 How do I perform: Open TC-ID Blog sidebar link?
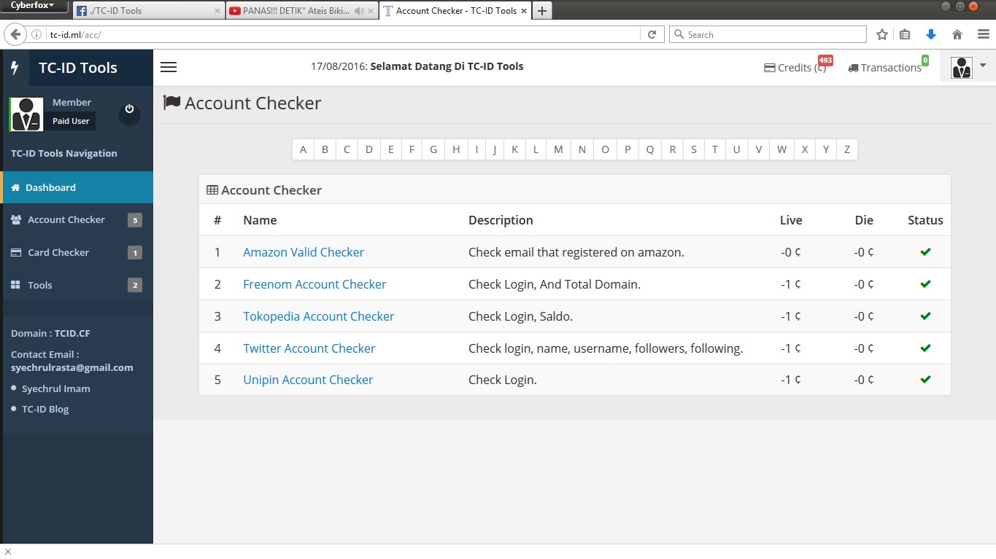click(45, 409)
